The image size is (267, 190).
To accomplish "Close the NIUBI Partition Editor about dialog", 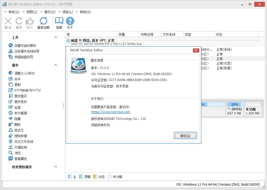I will (x=196, y=50).
